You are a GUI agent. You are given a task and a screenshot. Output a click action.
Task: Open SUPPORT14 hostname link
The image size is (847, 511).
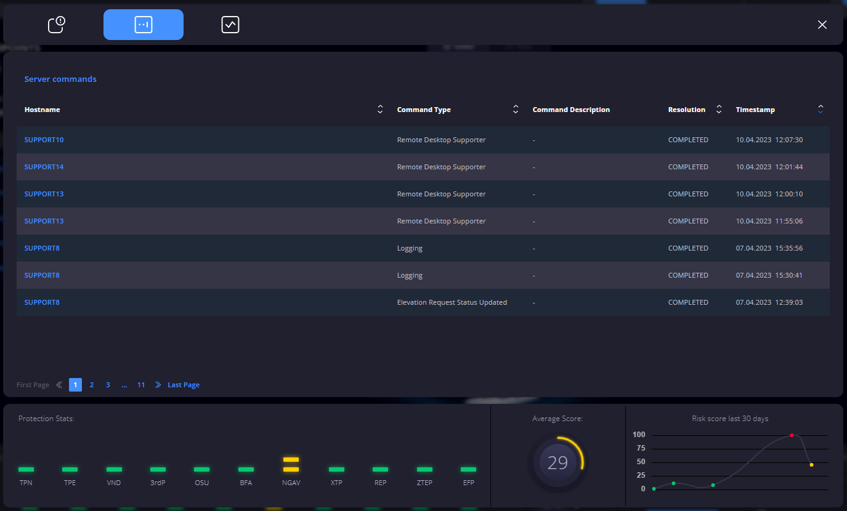click(x=44, y=167)
